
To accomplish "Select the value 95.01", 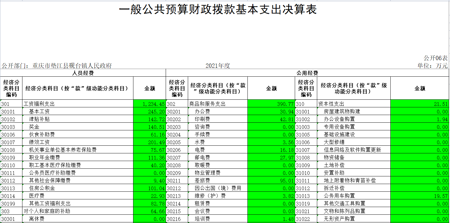I will (x=271, y=180).
